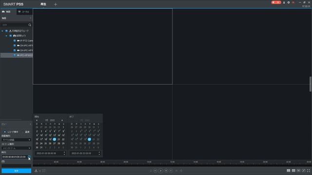Click the end datetime spinner arrows
Viewport: 312px width, 175px height.
coord(99,153)
